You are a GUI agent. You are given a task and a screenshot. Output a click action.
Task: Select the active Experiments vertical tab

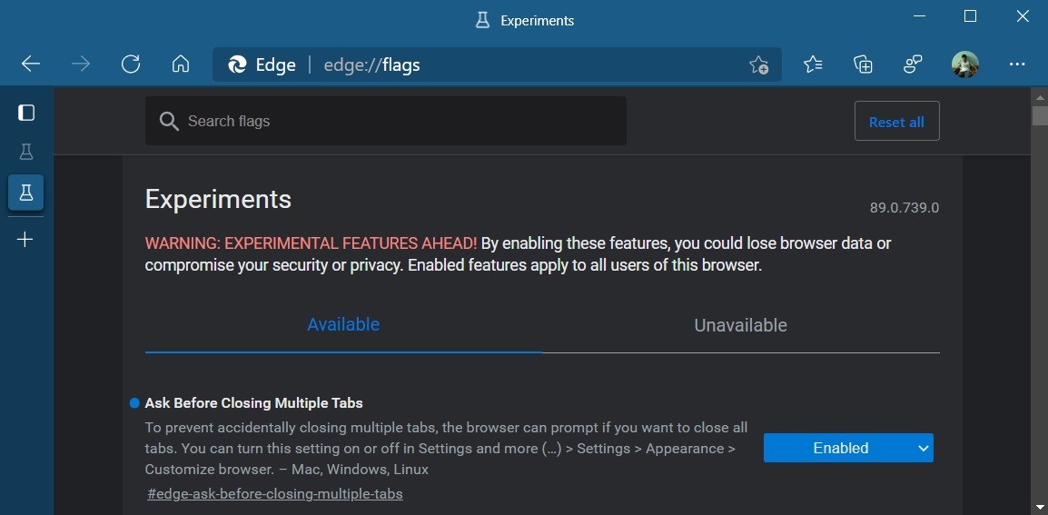[x=26, y=193]
